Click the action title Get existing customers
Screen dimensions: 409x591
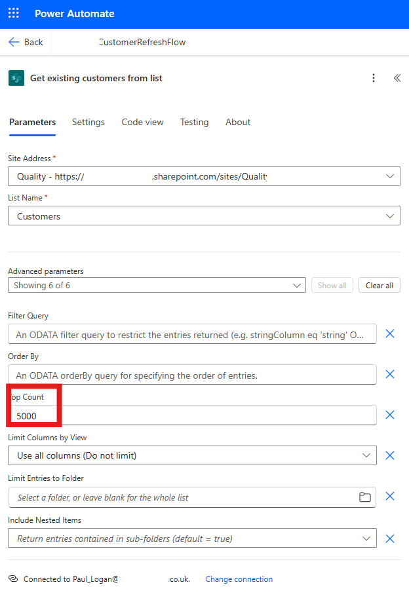click(x=96, y=78)
